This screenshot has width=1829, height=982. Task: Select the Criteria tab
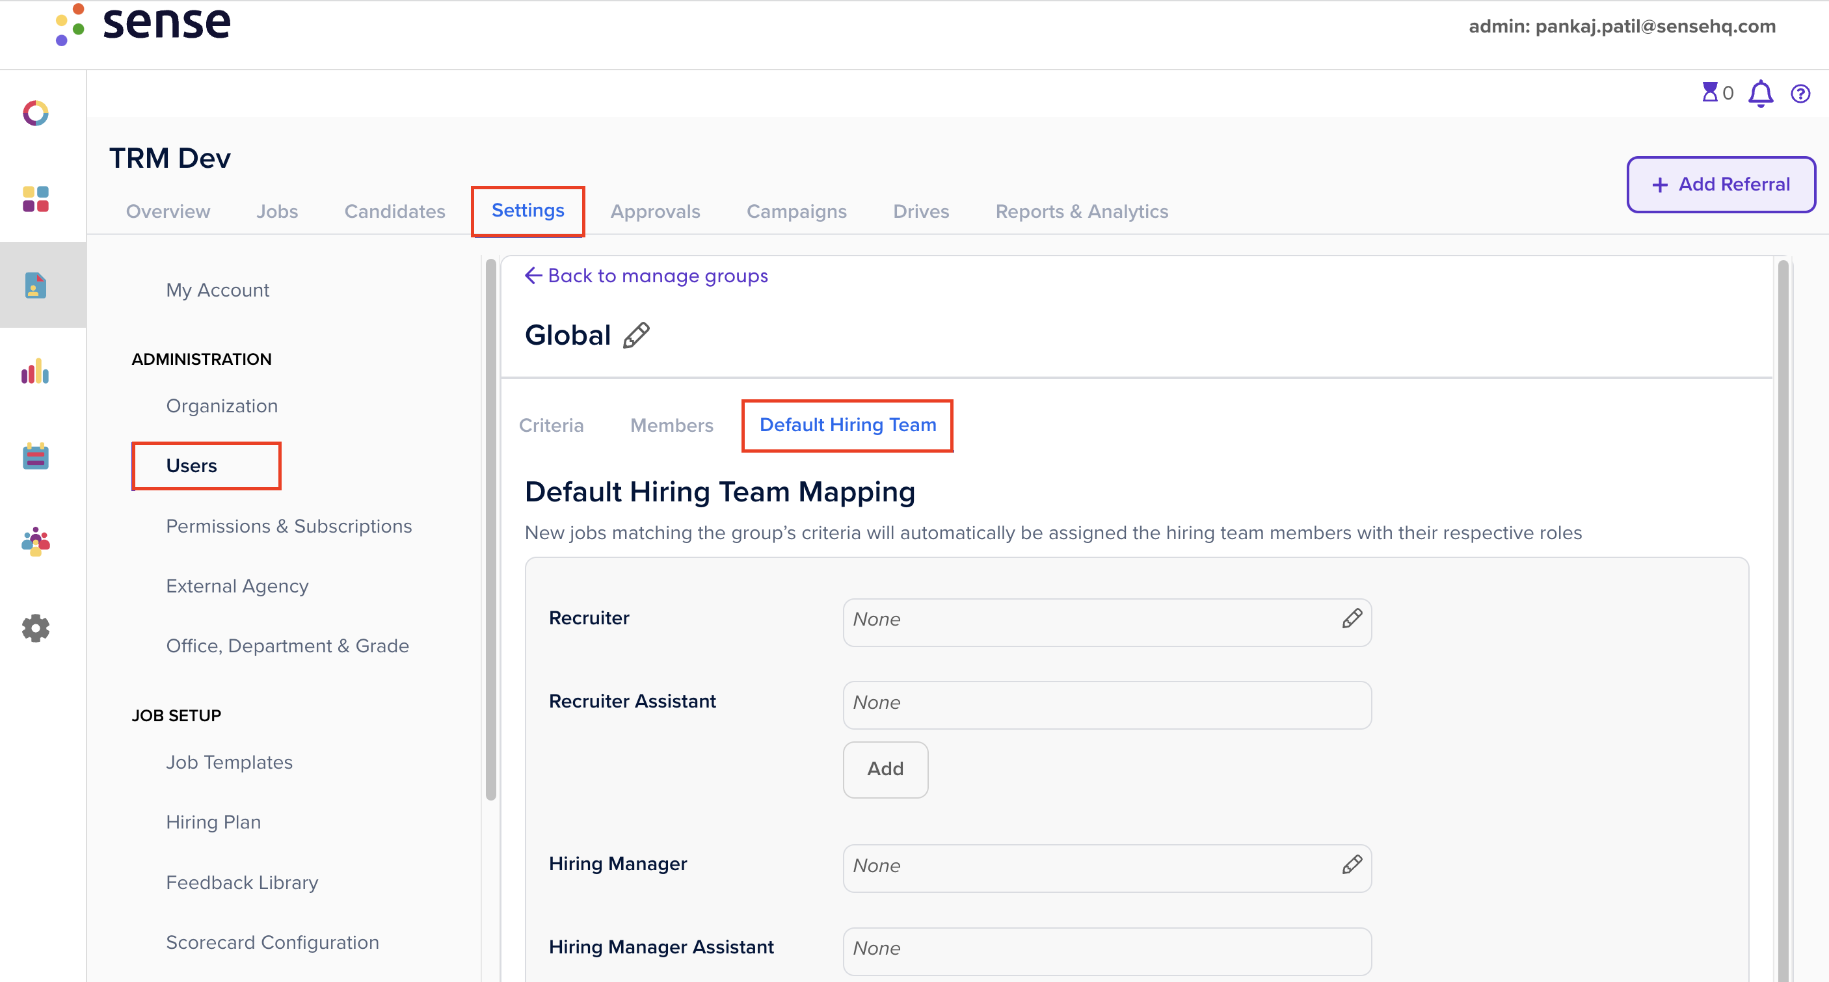(551, 425)
